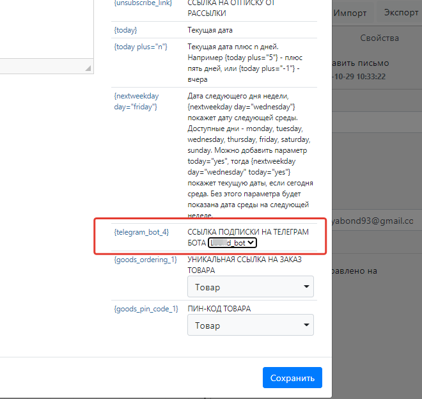
Task: Pick the {telegram_bot_4} variable
Action: pos(141,231)
